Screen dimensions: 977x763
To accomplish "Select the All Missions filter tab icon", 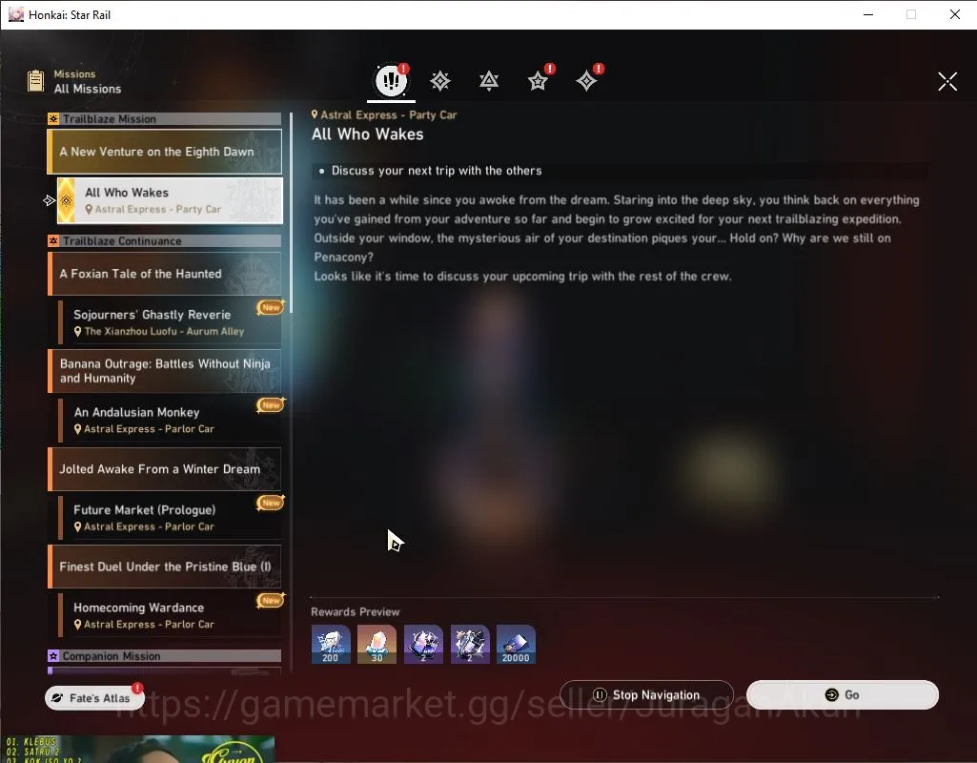I will click(392, 80).
